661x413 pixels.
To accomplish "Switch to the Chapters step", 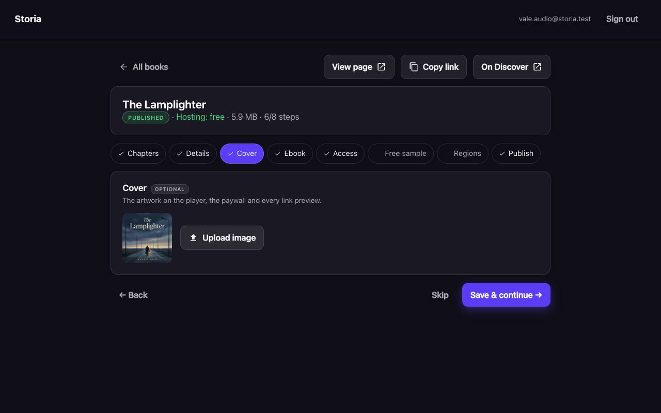I will 138,153.
